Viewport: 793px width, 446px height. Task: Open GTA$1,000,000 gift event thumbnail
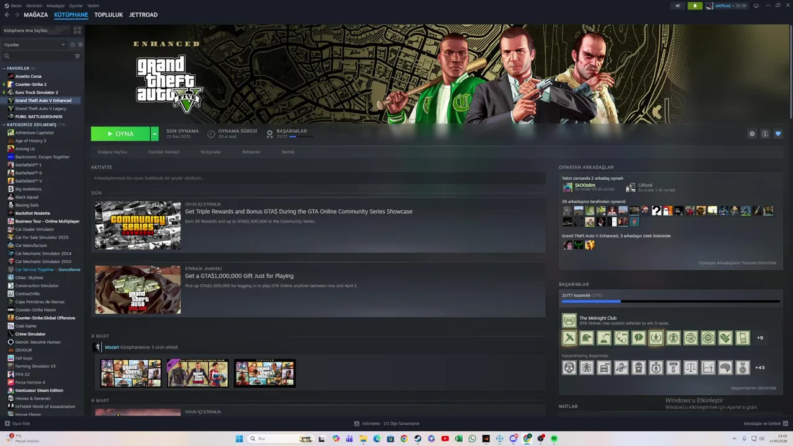point(138,290)
